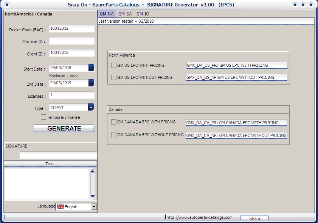This screenshot has width=318, height=223.
Task: Click the About button
Action: click(x=254, y=218)
